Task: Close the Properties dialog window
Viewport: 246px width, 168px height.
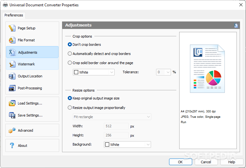Action: click(241, 5)
